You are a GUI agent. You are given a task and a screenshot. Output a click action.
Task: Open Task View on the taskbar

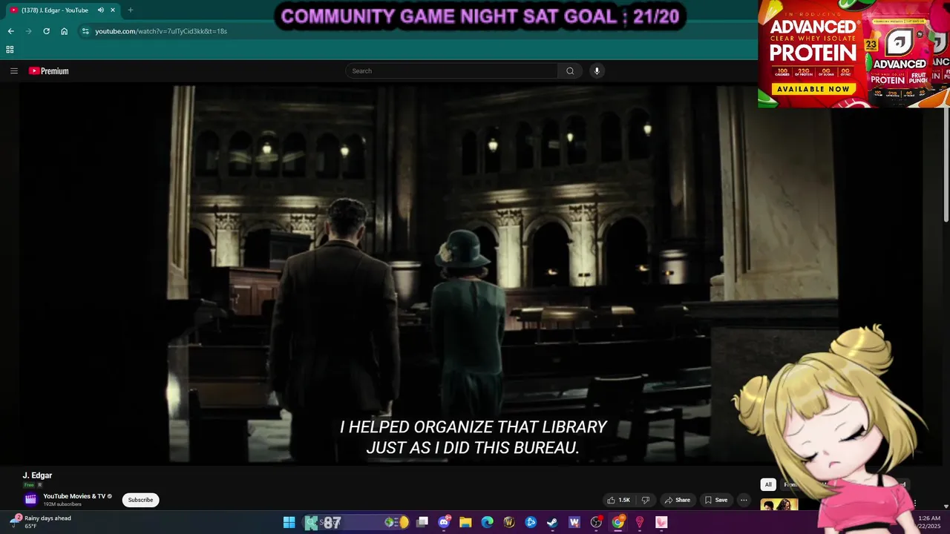[422, 523]
